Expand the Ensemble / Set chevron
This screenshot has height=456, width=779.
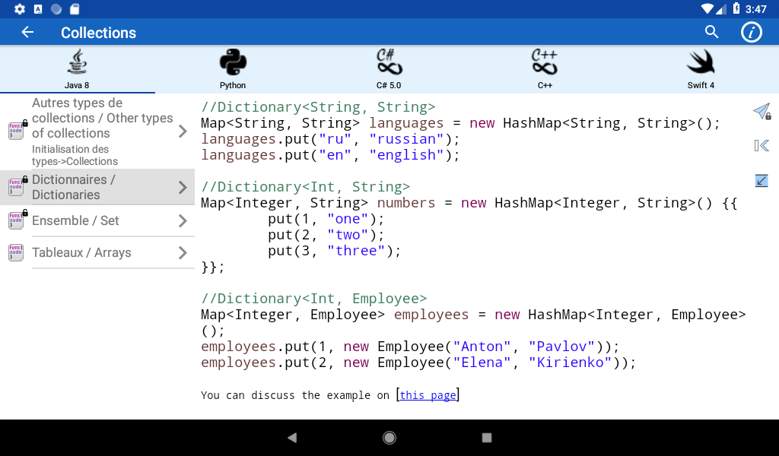183,220
